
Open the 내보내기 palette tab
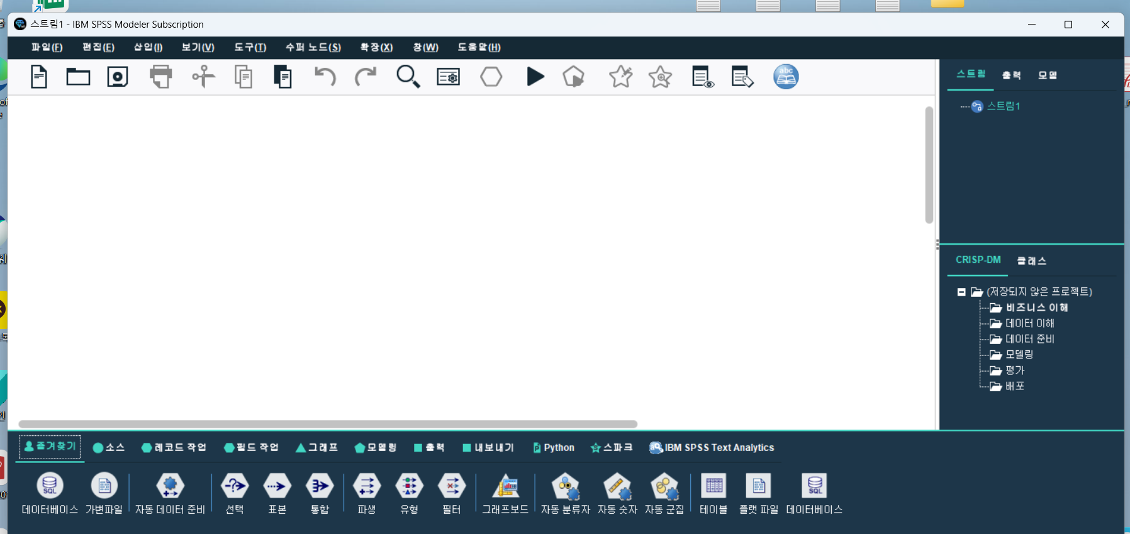point(488,447)
